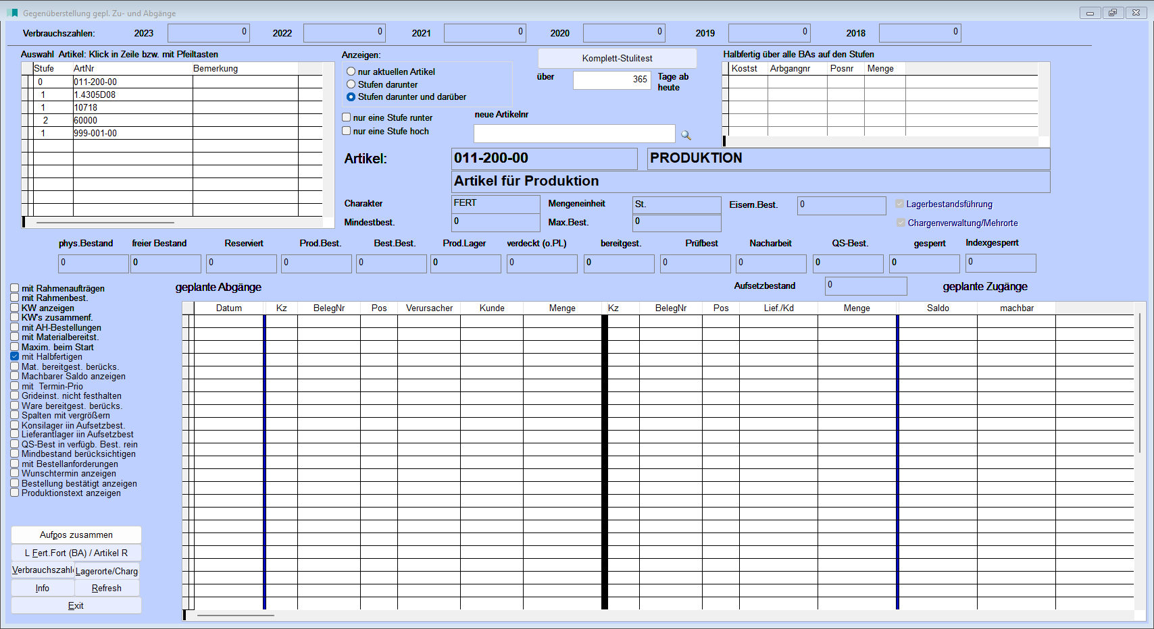Image resolution: width=1154 pixels, height=629 pixels.
Task: Click the 'neue Artikelnr' input field
Action: pos(574,134)
